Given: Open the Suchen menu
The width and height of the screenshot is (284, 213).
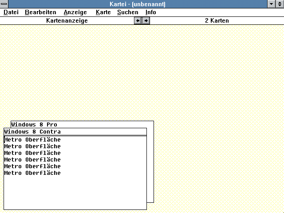Looking at the screenshot, I should (x=128, y=12).
